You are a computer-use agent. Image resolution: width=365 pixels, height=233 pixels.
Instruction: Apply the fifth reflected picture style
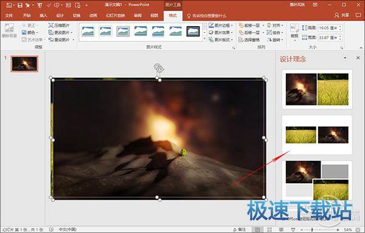click(158, 31)
